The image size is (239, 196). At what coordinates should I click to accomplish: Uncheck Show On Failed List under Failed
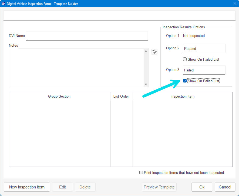click(x=185, y=81)
